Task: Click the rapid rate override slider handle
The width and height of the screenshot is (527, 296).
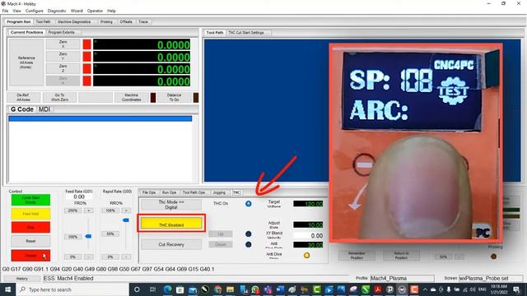Action: [x=126, y=220]
